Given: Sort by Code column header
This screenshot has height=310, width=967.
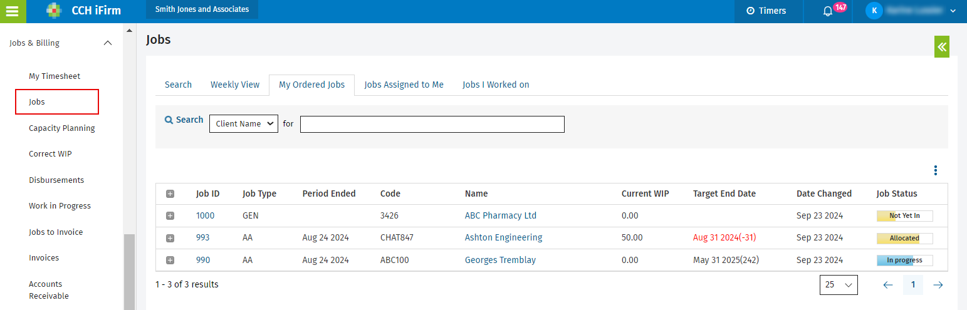Looking at the screenshot, I should (390, 194).
